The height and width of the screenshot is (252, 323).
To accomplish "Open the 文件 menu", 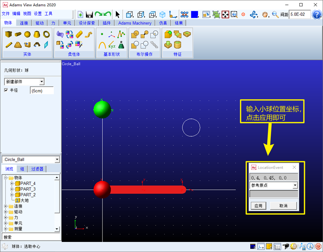I will 6,14.
